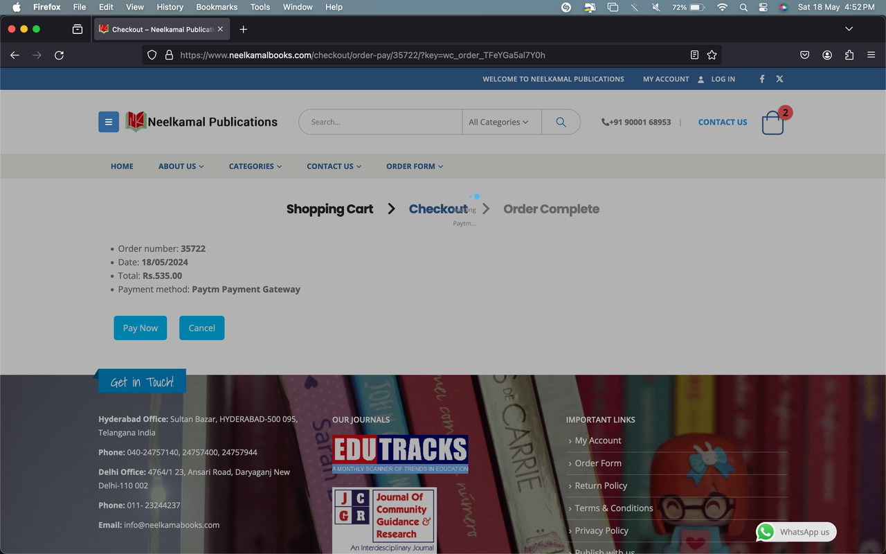Go to the Shopping Cart step
This screenshot has width=886, height=554.
[329, 209]
